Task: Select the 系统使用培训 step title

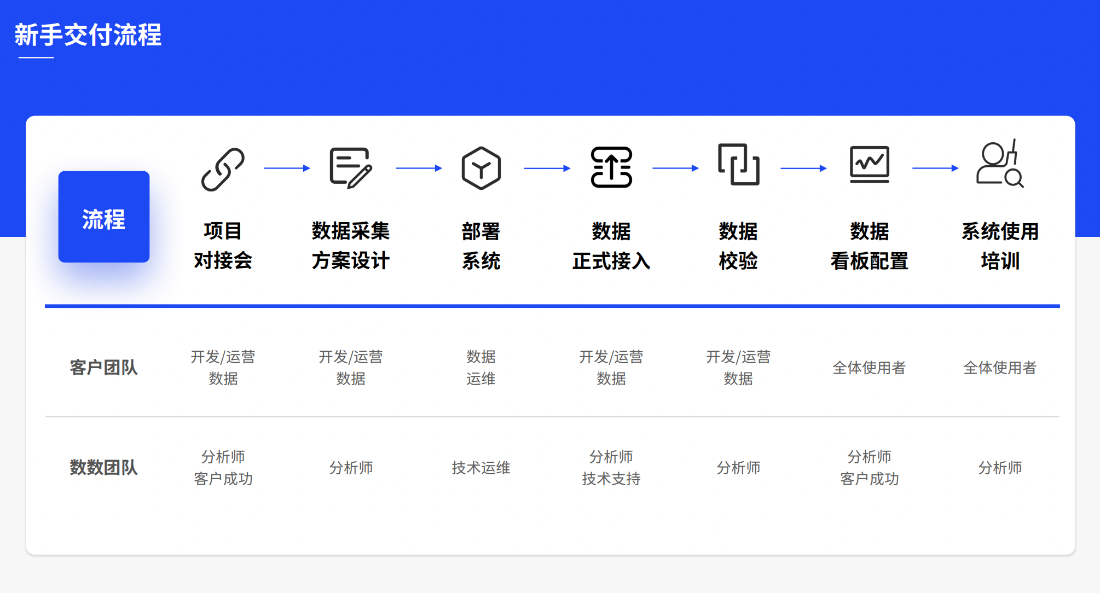Action: (1000, 246)
